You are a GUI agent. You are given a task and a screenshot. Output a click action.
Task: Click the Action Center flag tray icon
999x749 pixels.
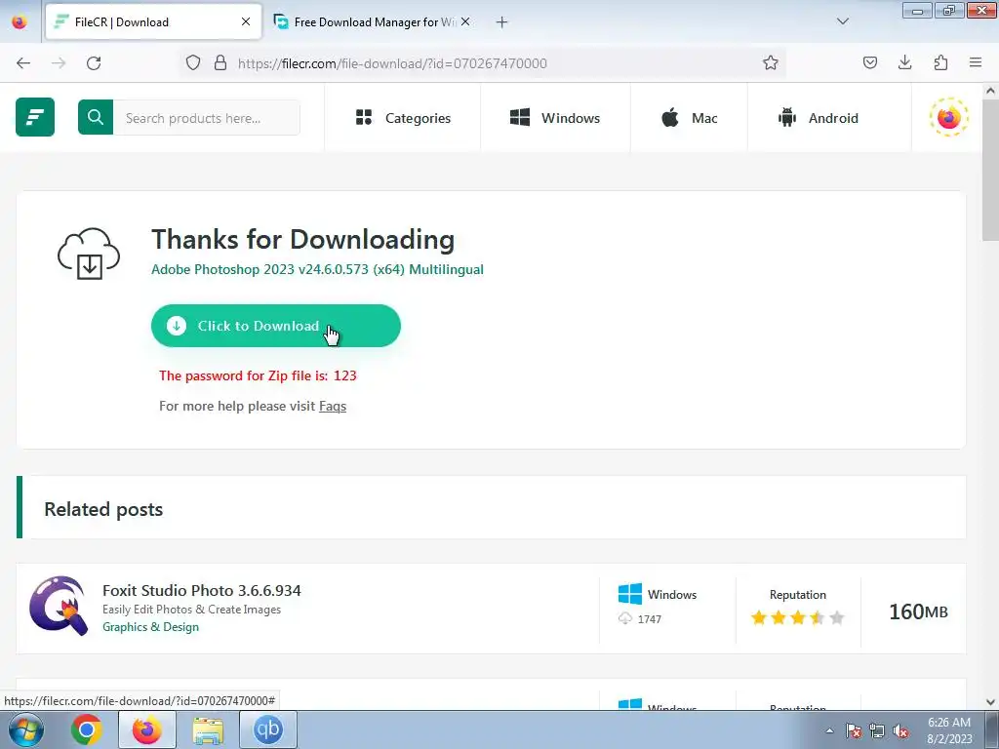point(854,731)
